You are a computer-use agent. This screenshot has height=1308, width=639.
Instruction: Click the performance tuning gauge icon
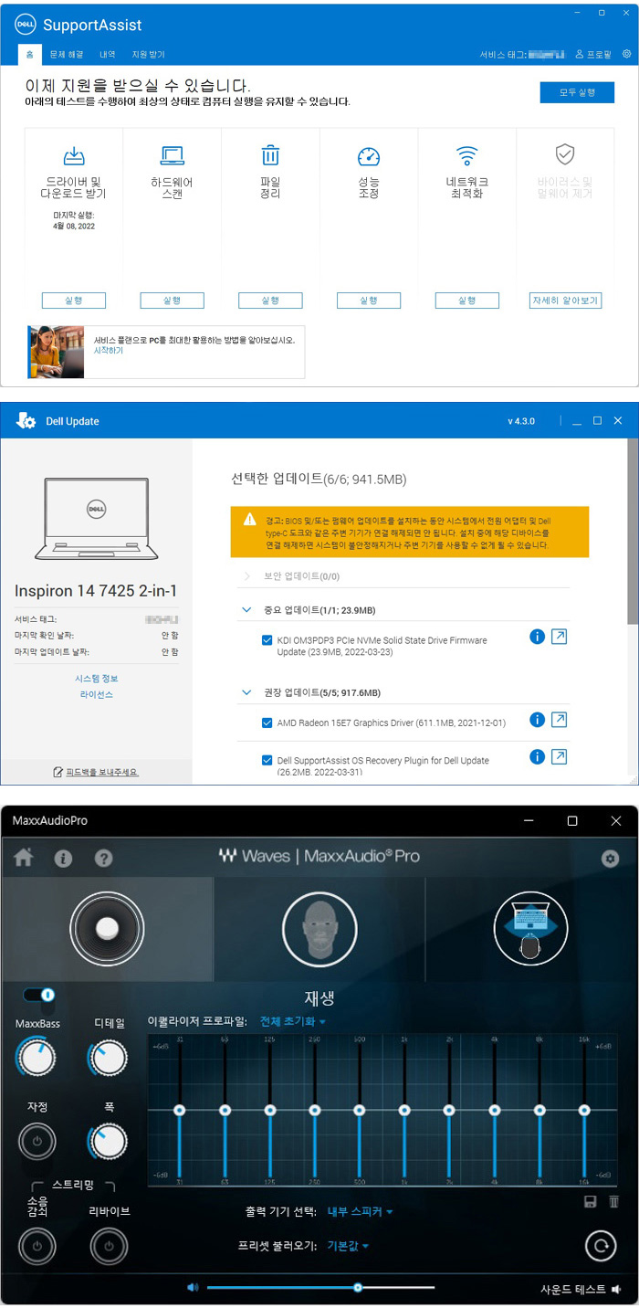pos(368,156)
